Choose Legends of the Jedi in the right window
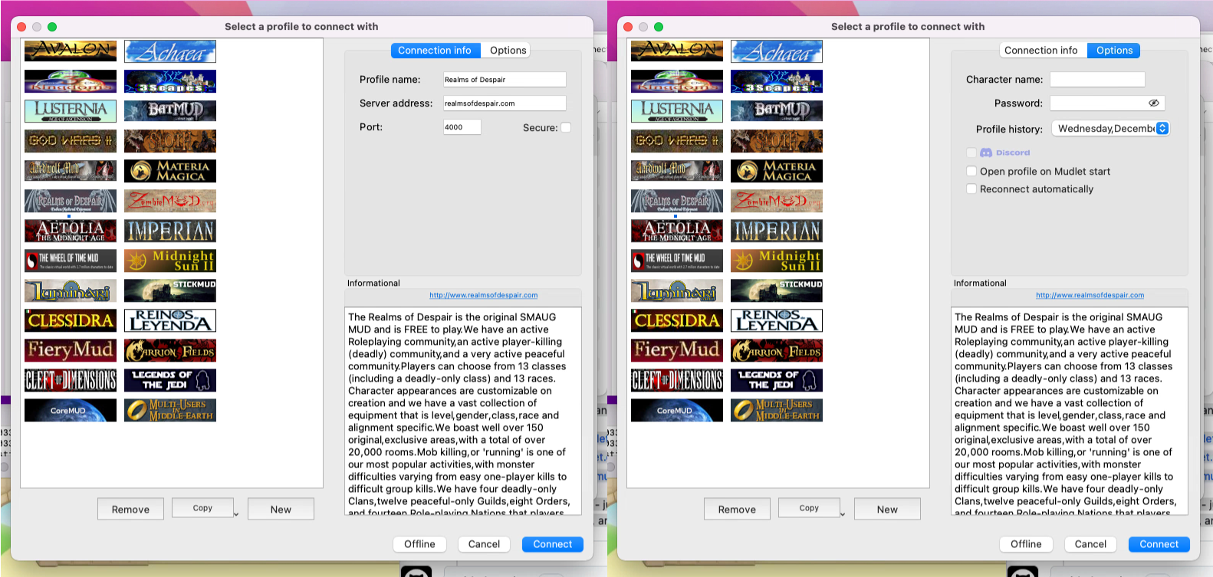 pyautogui.click(x=777, y=380)
